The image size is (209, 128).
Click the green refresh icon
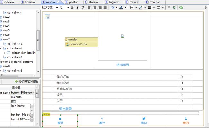click(181, 8)
